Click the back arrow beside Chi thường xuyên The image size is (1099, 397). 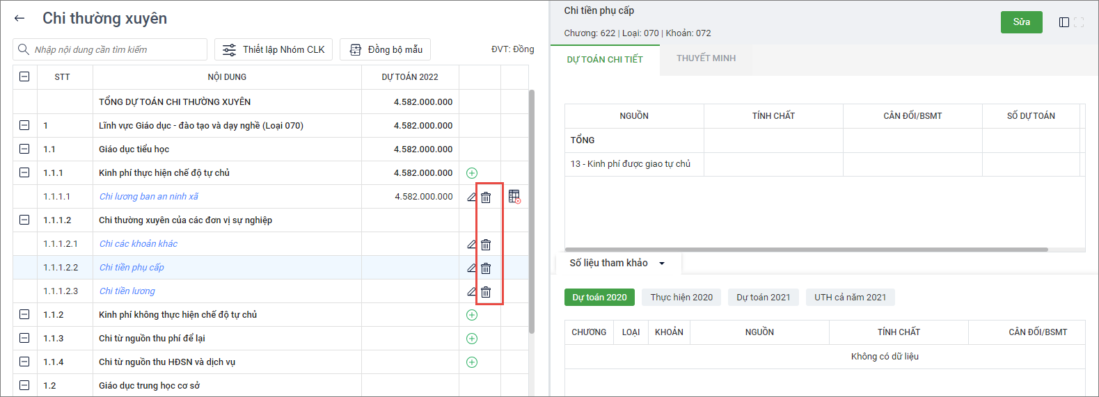point(19,19)
